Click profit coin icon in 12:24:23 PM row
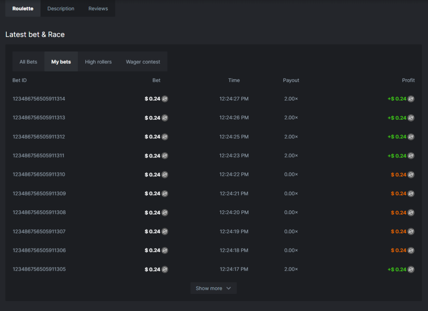This screenshot has height=311, width=428. (x=411, y=156)
